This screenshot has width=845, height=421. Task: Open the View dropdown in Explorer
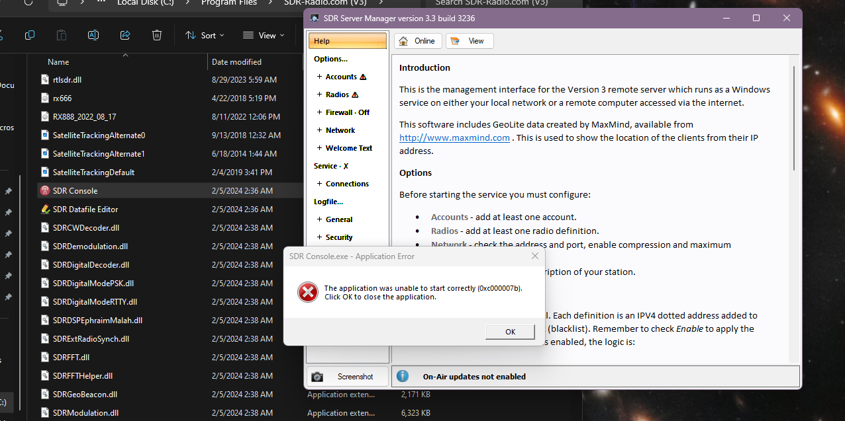tap(263, 34)
